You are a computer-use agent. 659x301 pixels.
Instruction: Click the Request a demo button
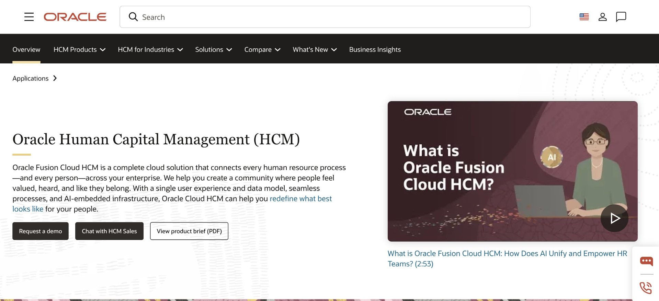point(41,231)
